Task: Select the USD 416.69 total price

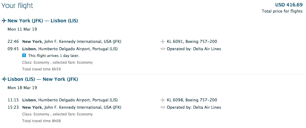Action: tap(289, 5)
